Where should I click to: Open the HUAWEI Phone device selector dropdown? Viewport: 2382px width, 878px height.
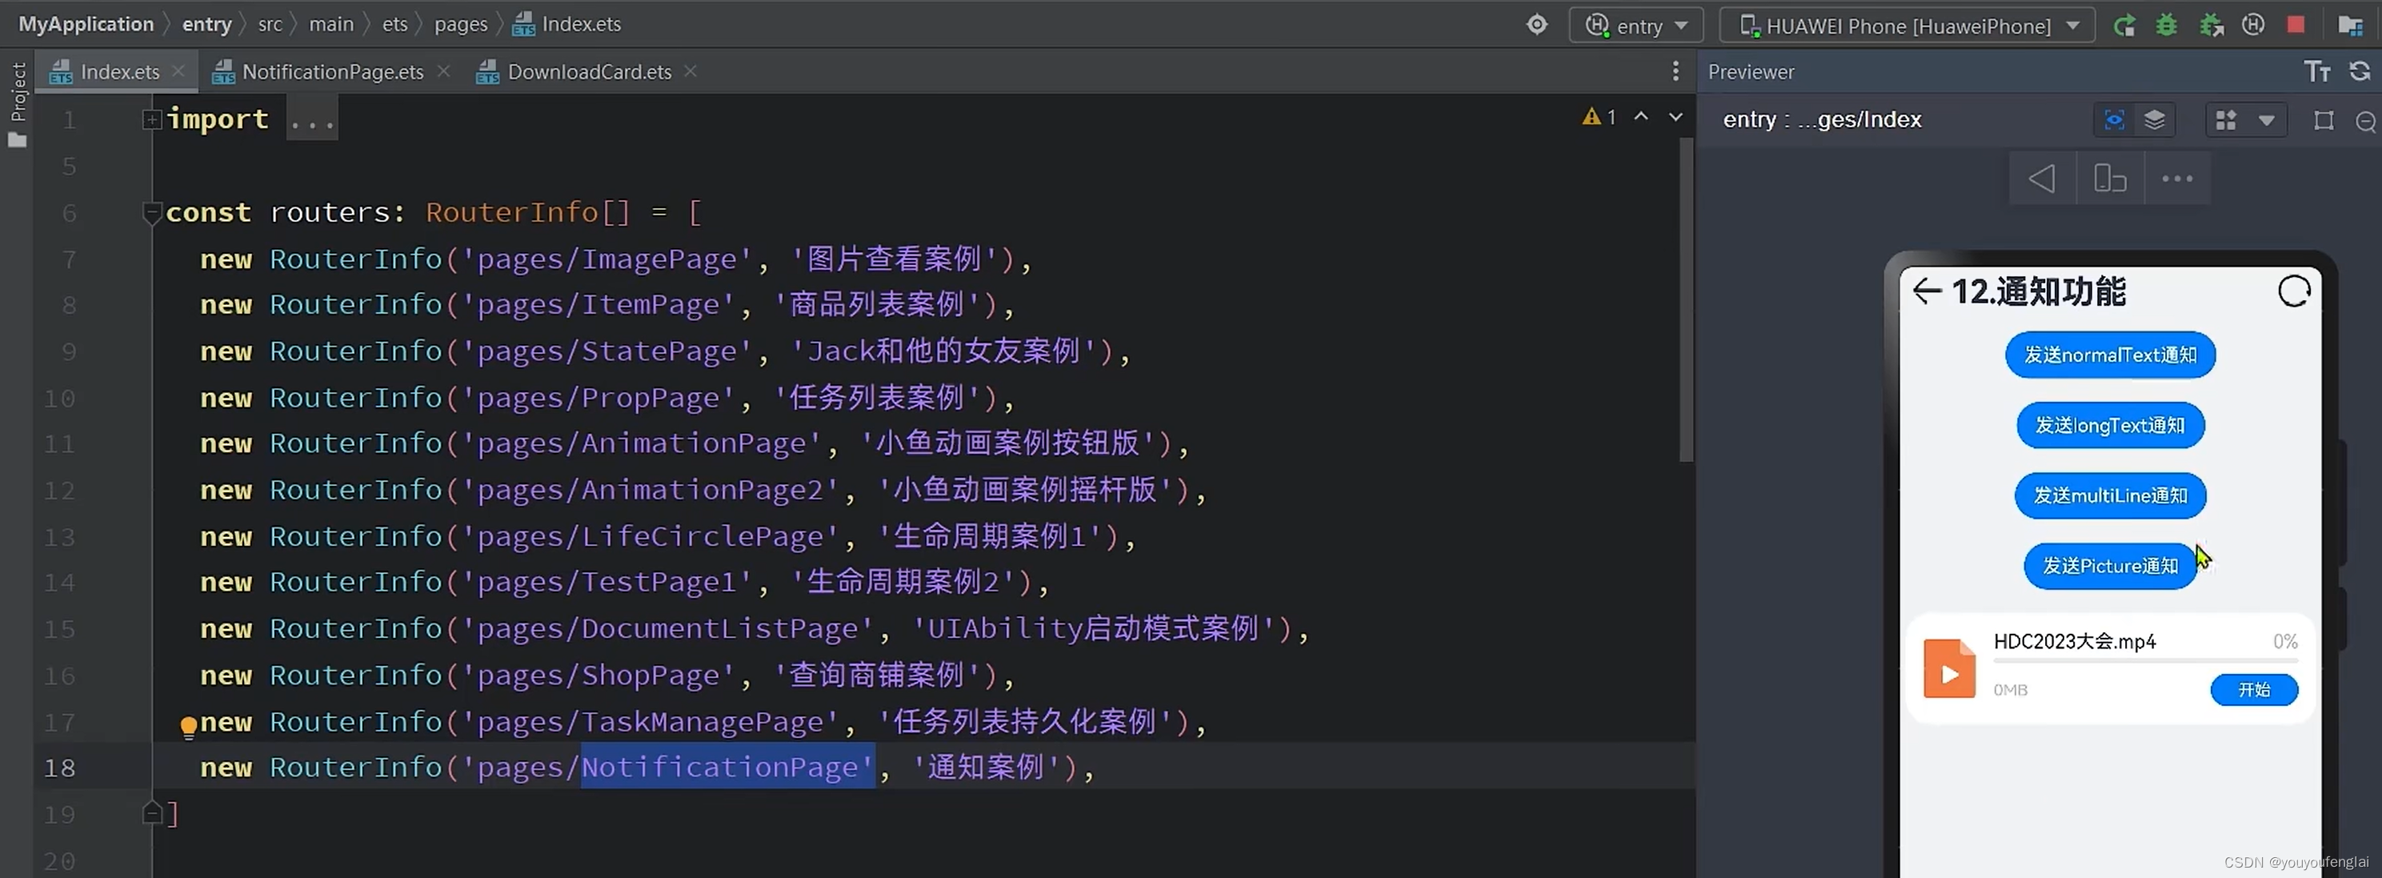[1907, 25]
